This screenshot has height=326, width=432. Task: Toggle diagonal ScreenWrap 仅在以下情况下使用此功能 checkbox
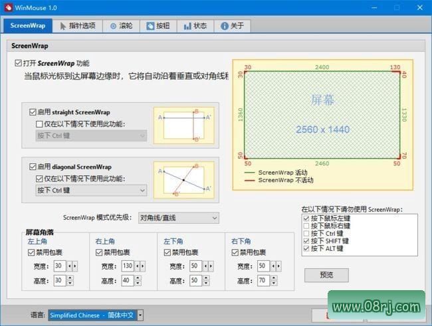(39, 179)
